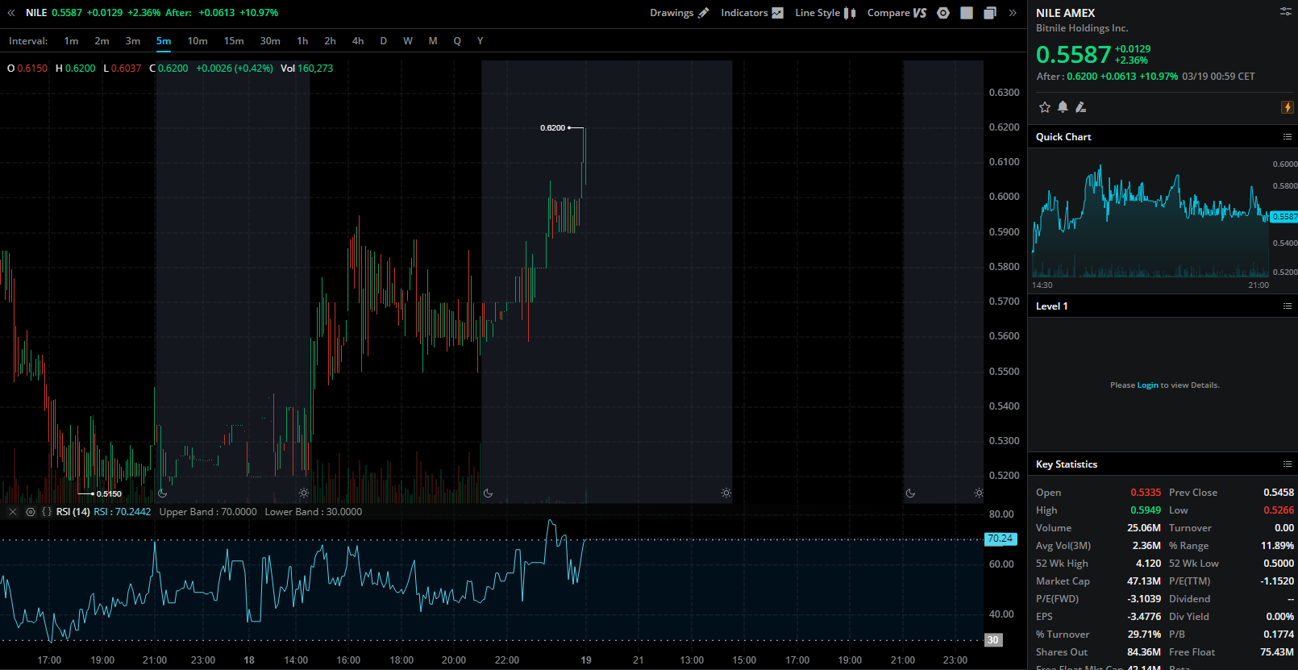Open the Drawings tools

click(679, 13)
